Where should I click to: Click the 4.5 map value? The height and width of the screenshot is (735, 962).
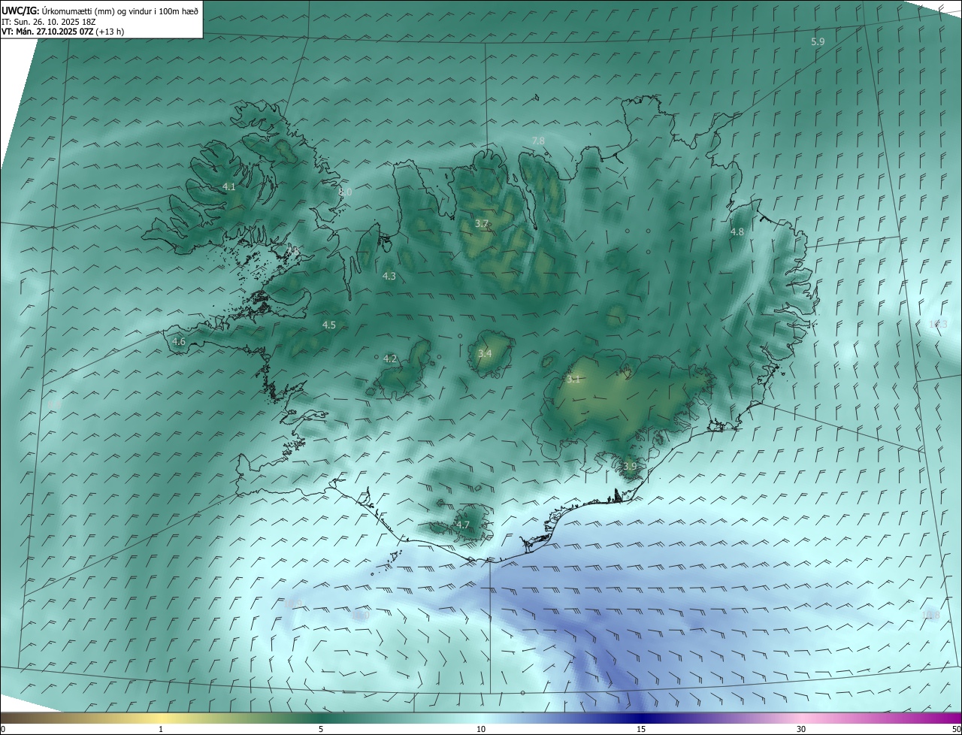click(x=329, y=325)
